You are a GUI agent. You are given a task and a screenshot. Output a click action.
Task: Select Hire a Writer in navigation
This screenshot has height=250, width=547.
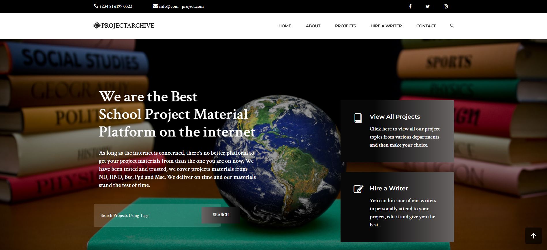click(x=386, y=26)
